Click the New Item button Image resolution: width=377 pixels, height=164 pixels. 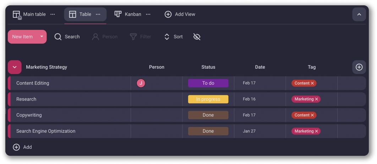click(22, 37)
